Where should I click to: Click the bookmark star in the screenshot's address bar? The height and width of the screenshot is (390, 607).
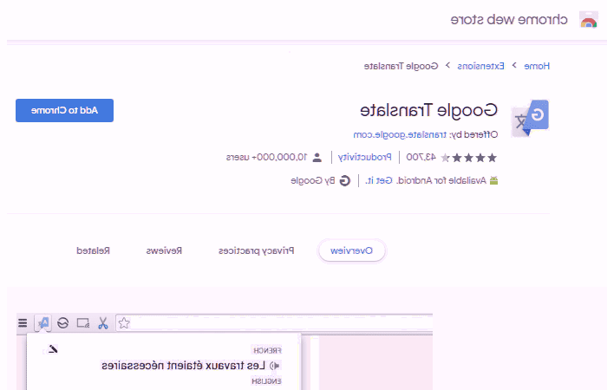point(124,323)
